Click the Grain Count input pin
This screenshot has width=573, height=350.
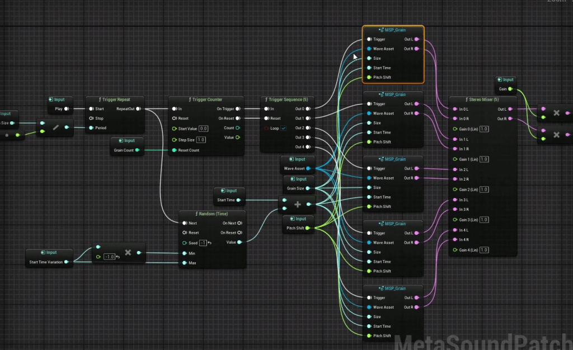[x=137, y=150]
